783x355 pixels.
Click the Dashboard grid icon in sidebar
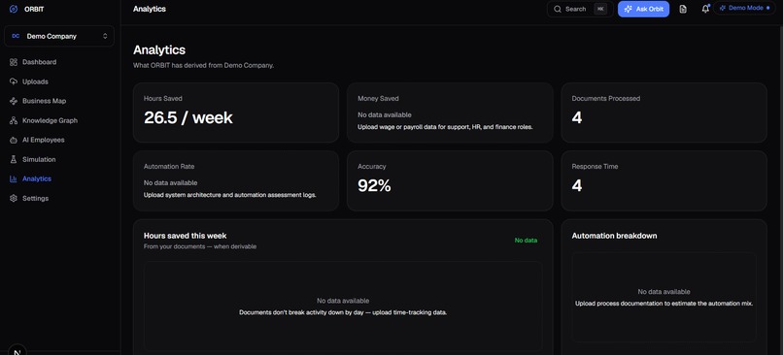(x=14, y=62)
